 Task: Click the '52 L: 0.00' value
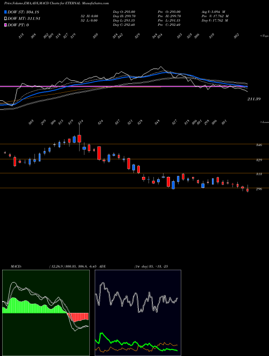click(89, 20)
